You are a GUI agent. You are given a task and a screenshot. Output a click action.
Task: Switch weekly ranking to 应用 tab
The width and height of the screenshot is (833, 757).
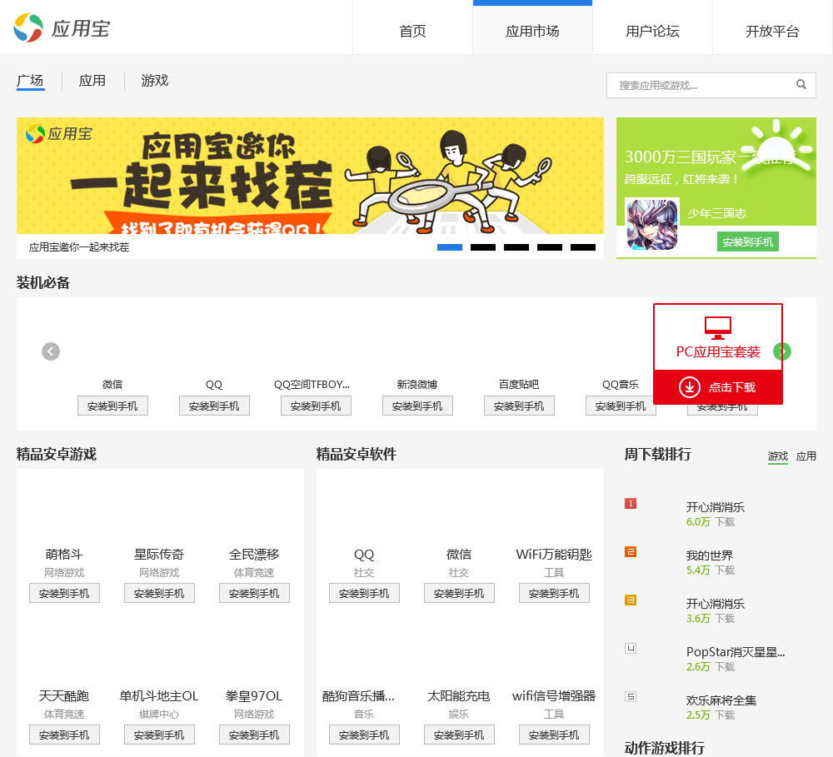pyautogui.click(x=806, y=456)
